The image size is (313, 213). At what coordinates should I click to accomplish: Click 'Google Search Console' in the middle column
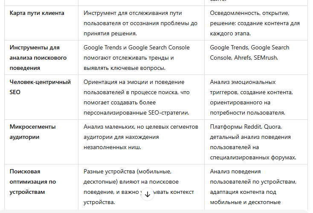(x=159, y=47)
